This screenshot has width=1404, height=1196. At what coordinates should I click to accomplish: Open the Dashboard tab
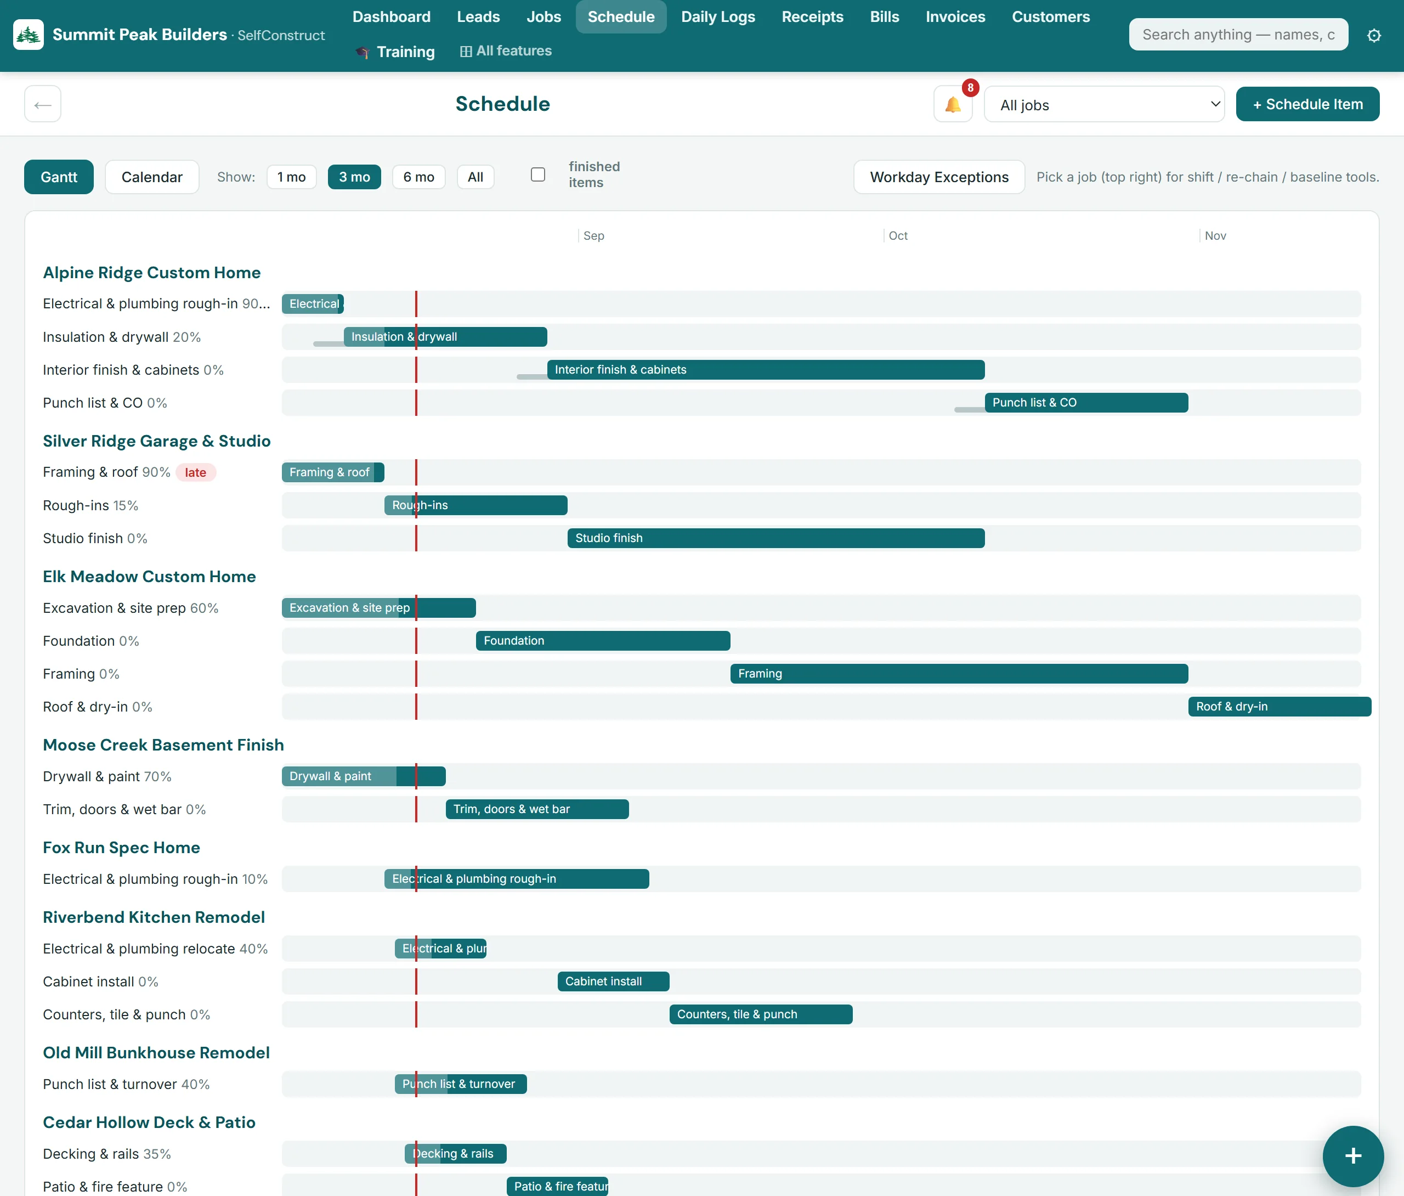[391, 17]
